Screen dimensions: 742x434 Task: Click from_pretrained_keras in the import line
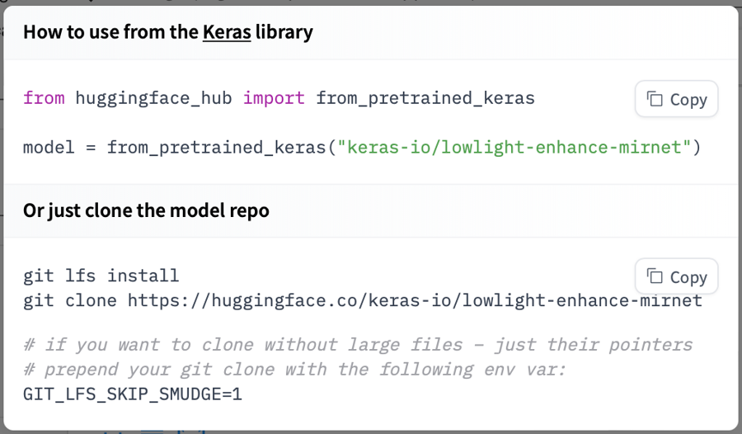point(425,98)
